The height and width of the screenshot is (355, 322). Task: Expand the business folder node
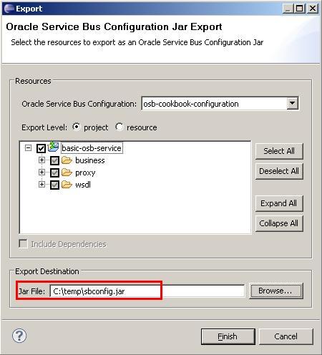(42, 160)
